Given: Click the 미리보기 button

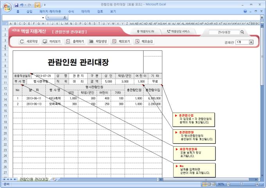Looking at the screenshot, I should (52, 41).
